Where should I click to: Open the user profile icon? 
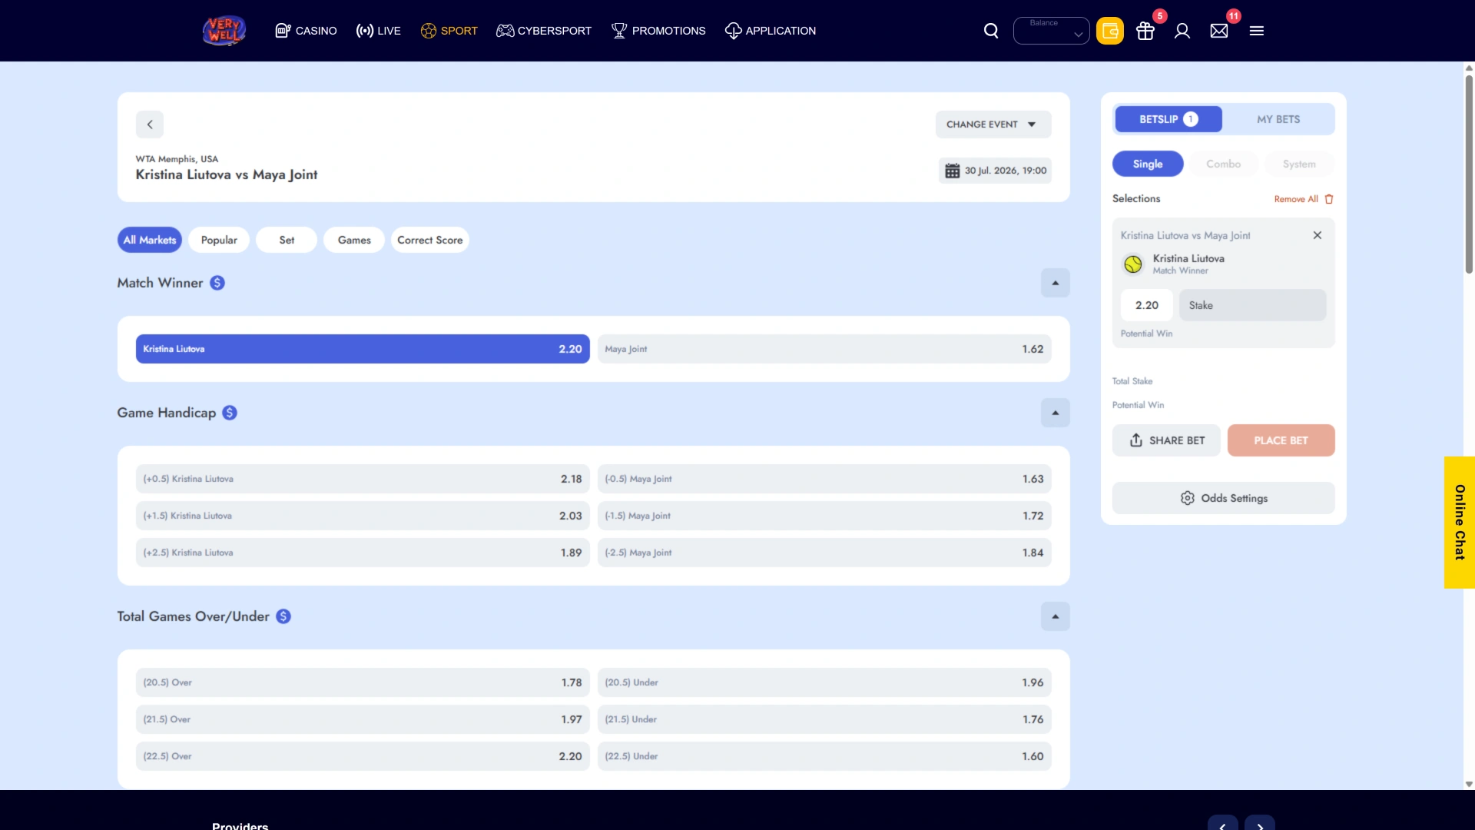pos(1182,31)
